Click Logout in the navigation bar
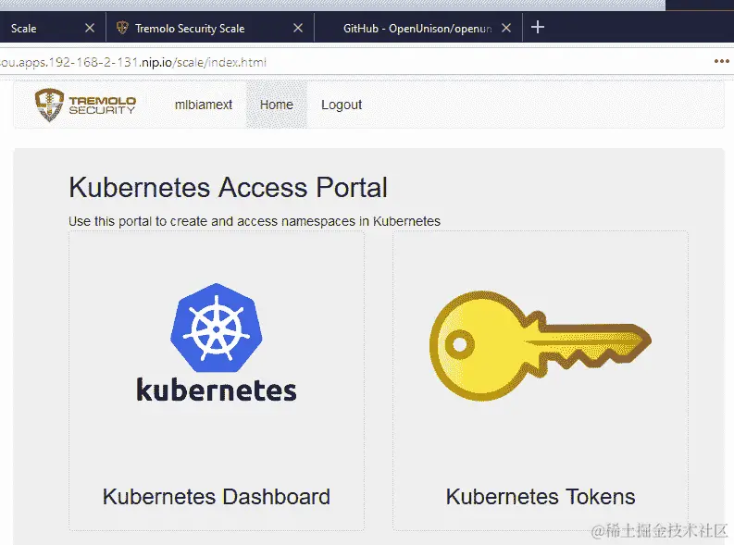 342,105
